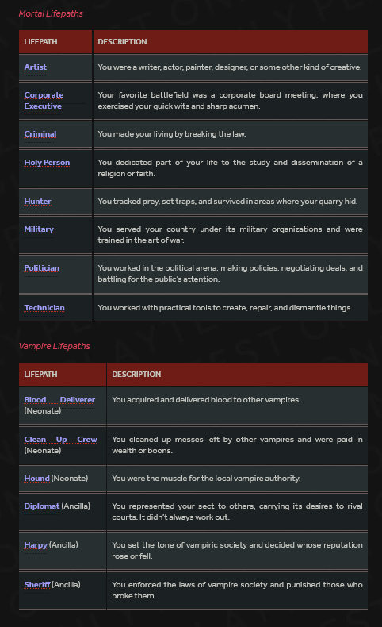
Task: Click the Vampire Lifepaths heading
Action: pos(54,346)
